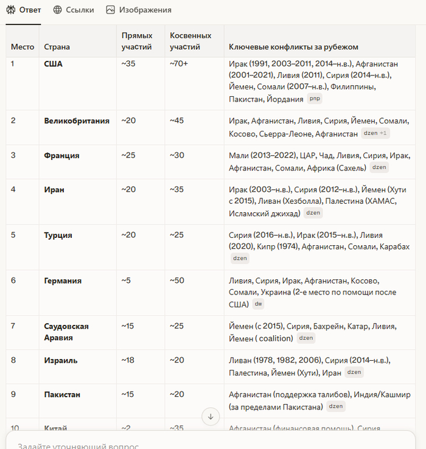Screen dimensions: 426x449
Task: Open the dzen +1 badge for Великобритания
Action: pos(375,133)
